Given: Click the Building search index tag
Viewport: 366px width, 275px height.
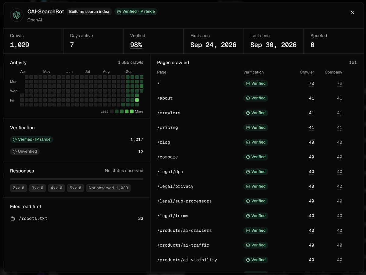Looking at the screenshot, I should click(x=89, y=12).
